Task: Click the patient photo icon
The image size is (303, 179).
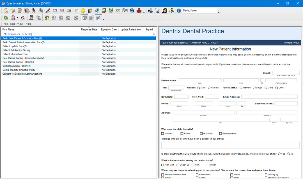Action: click(165, 11)
